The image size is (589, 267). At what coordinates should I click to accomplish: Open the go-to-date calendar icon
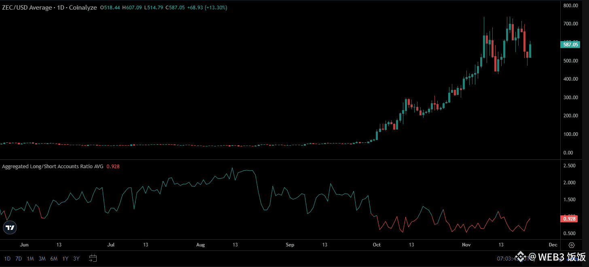pos(93,258)
